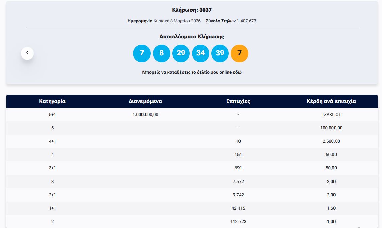Screen dimensions: 382x228
Task: Click the Διανεμόμενα column header
Action: point(145,101)
